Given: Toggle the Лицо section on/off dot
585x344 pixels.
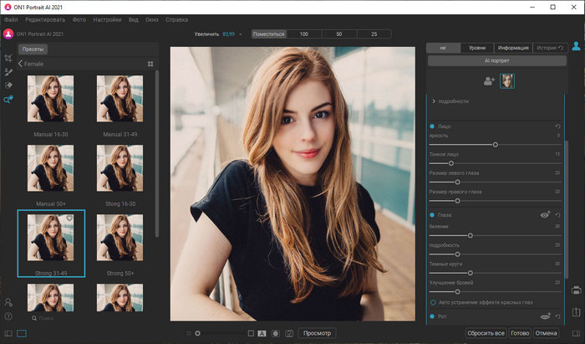Looking at the screenshot, I should 432,126.
